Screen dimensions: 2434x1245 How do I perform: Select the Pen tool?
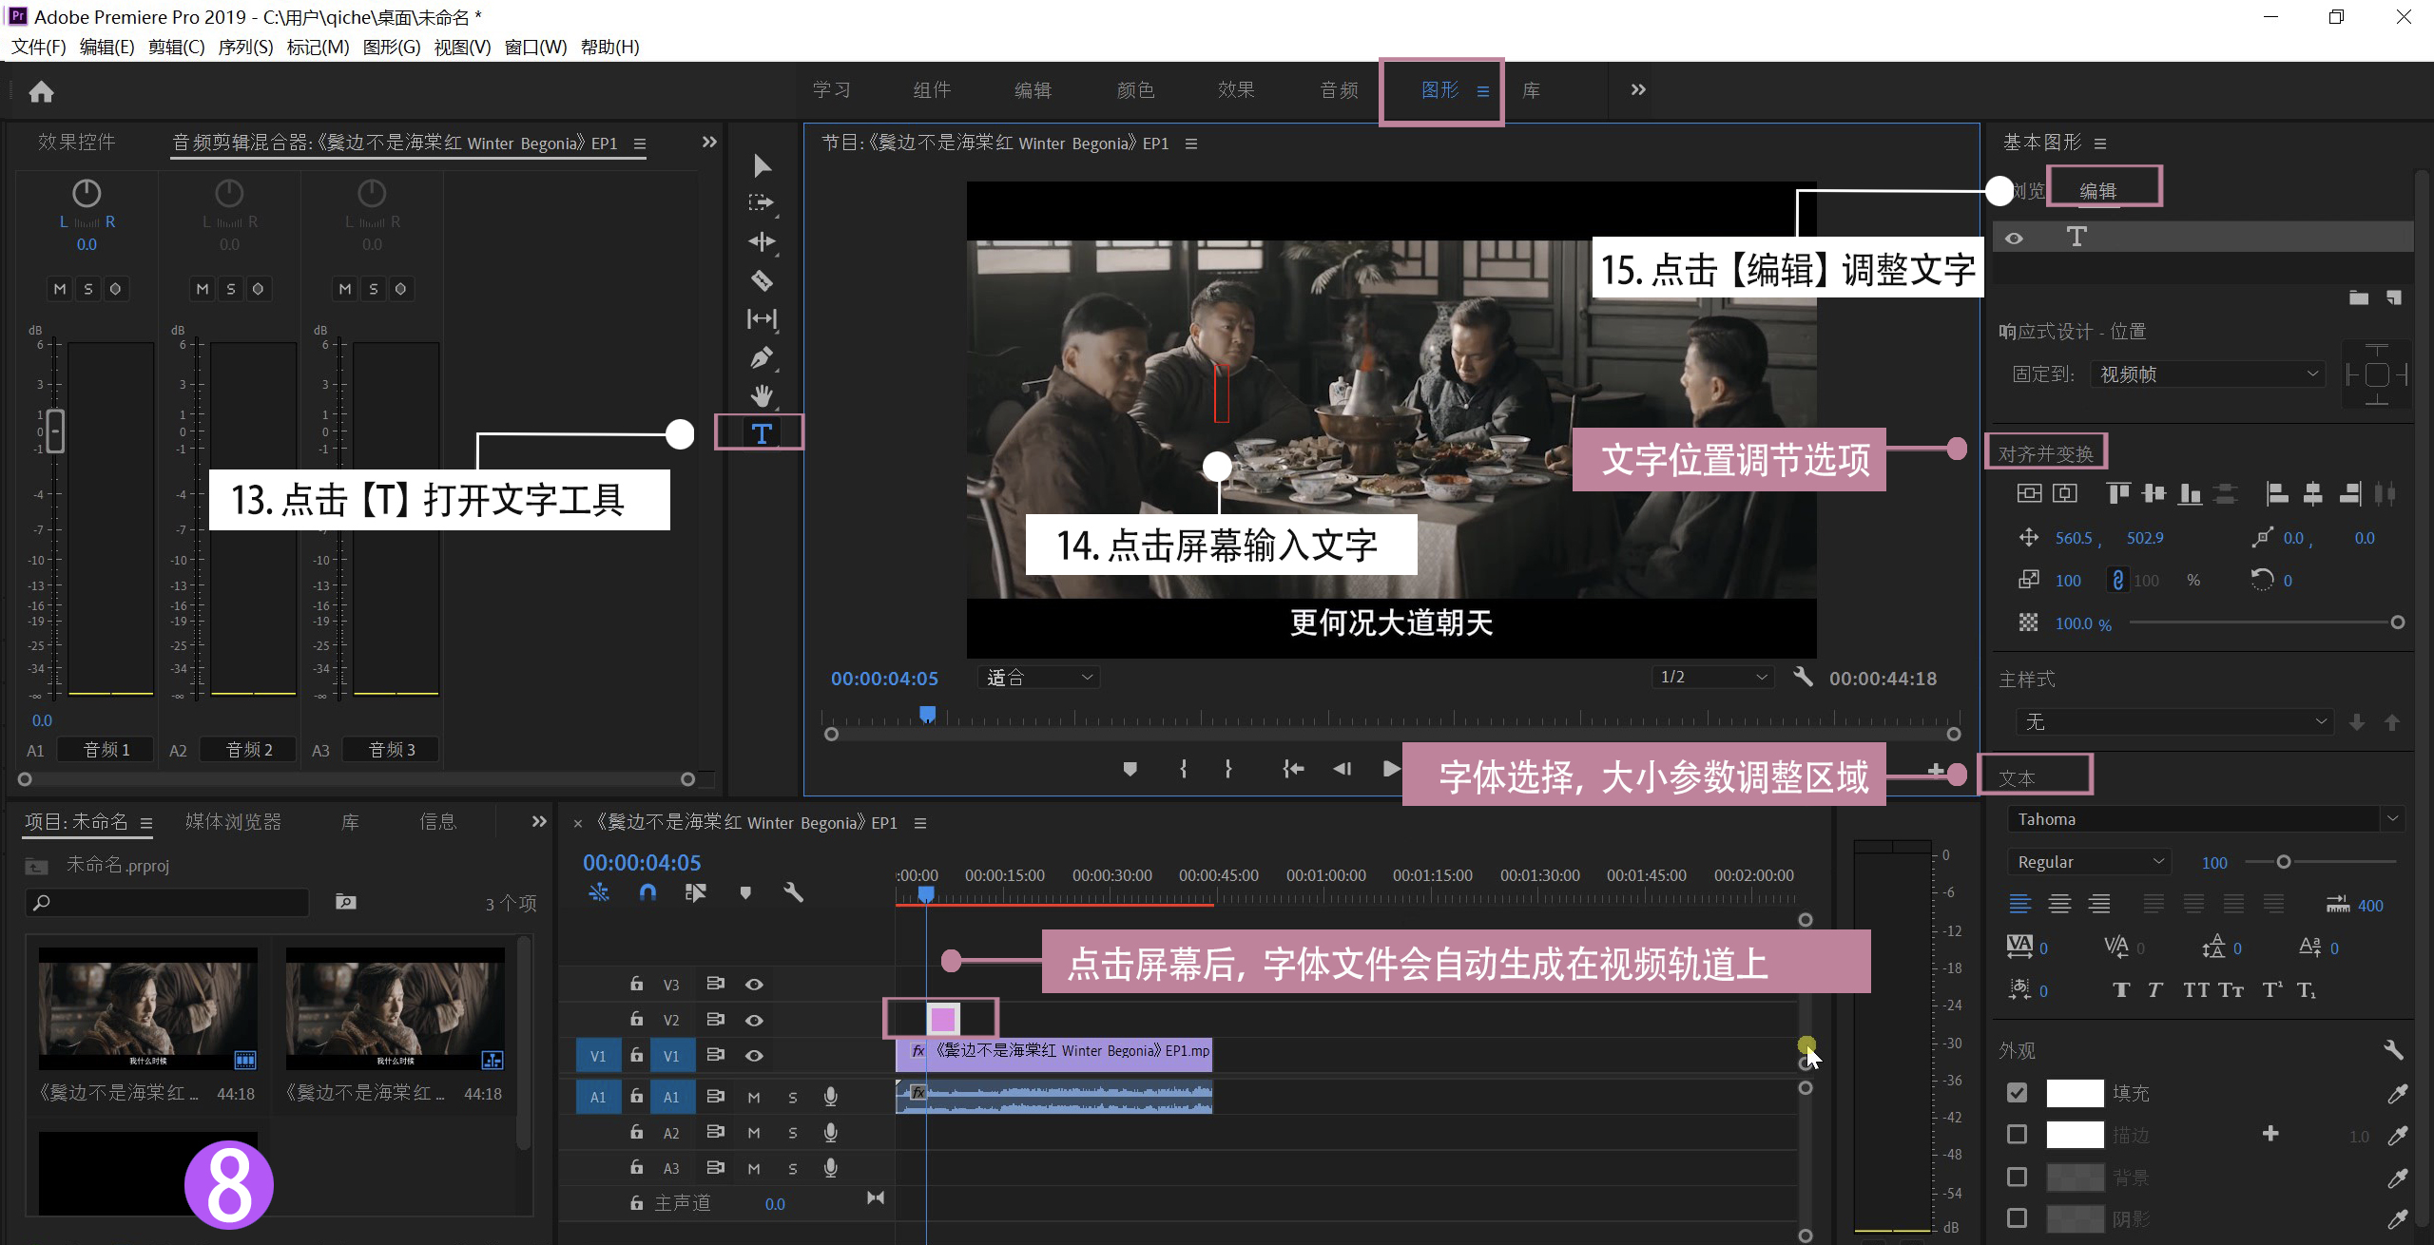pyautogui.click(x=762, y=357)
